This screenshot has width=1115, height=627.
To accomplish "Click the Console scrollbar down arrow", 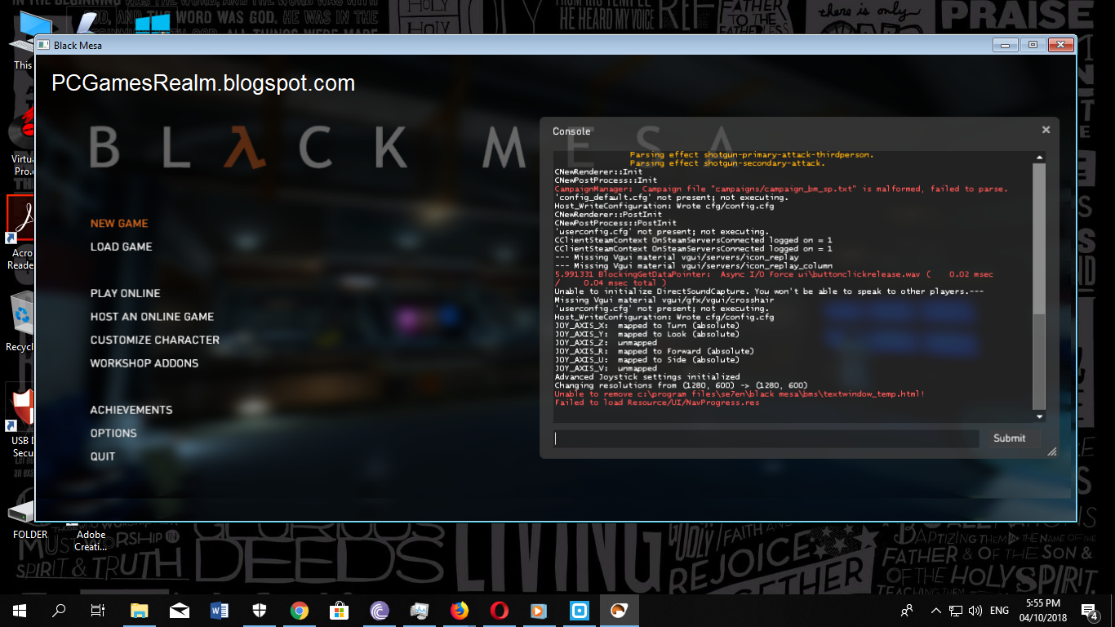I will [x=1039, y=416].
